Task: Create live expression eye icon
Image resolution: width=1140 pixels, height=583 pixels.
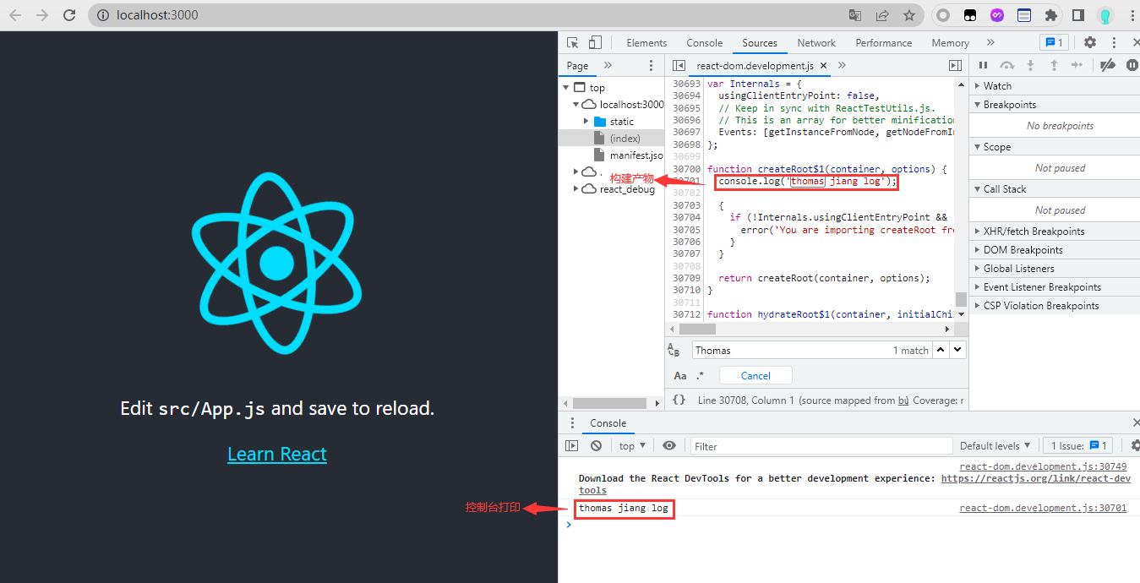Action: [x=669, y=445]
